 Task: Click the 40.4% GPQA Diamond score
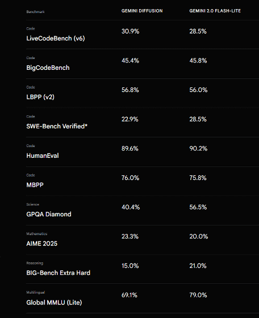coord(131,207)
